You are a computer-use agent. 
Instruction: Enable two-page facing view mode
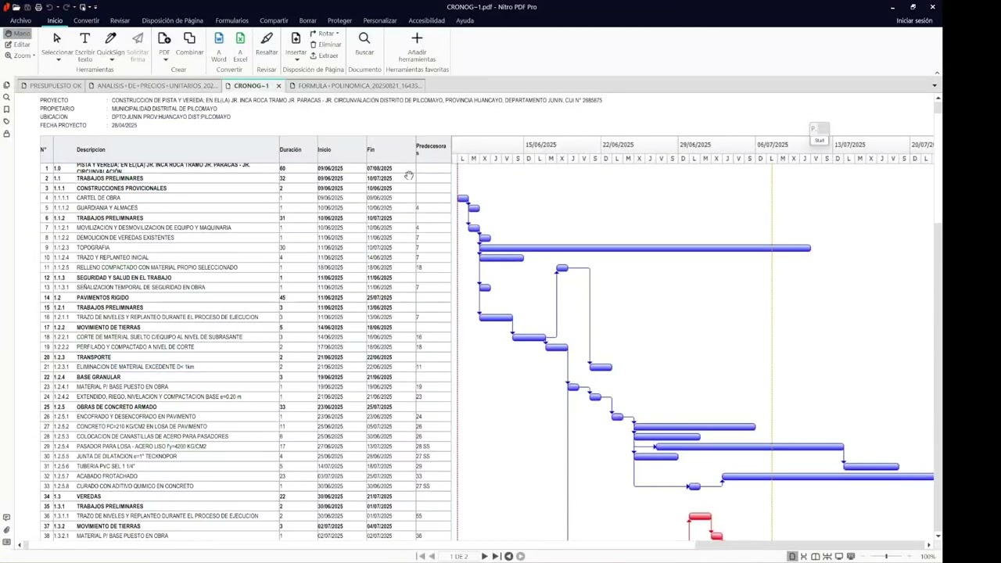[x=816, y=557]
